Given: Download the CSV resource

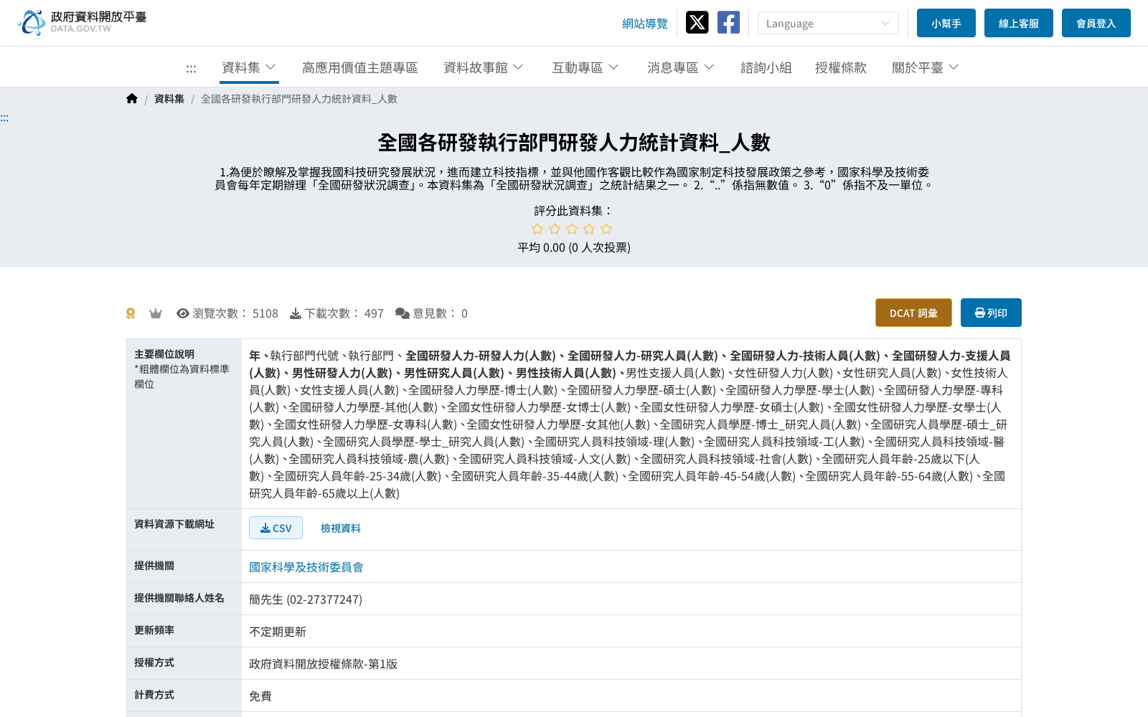Looking at the screenshot, I should pyautogui.click(x=276, y=528).
